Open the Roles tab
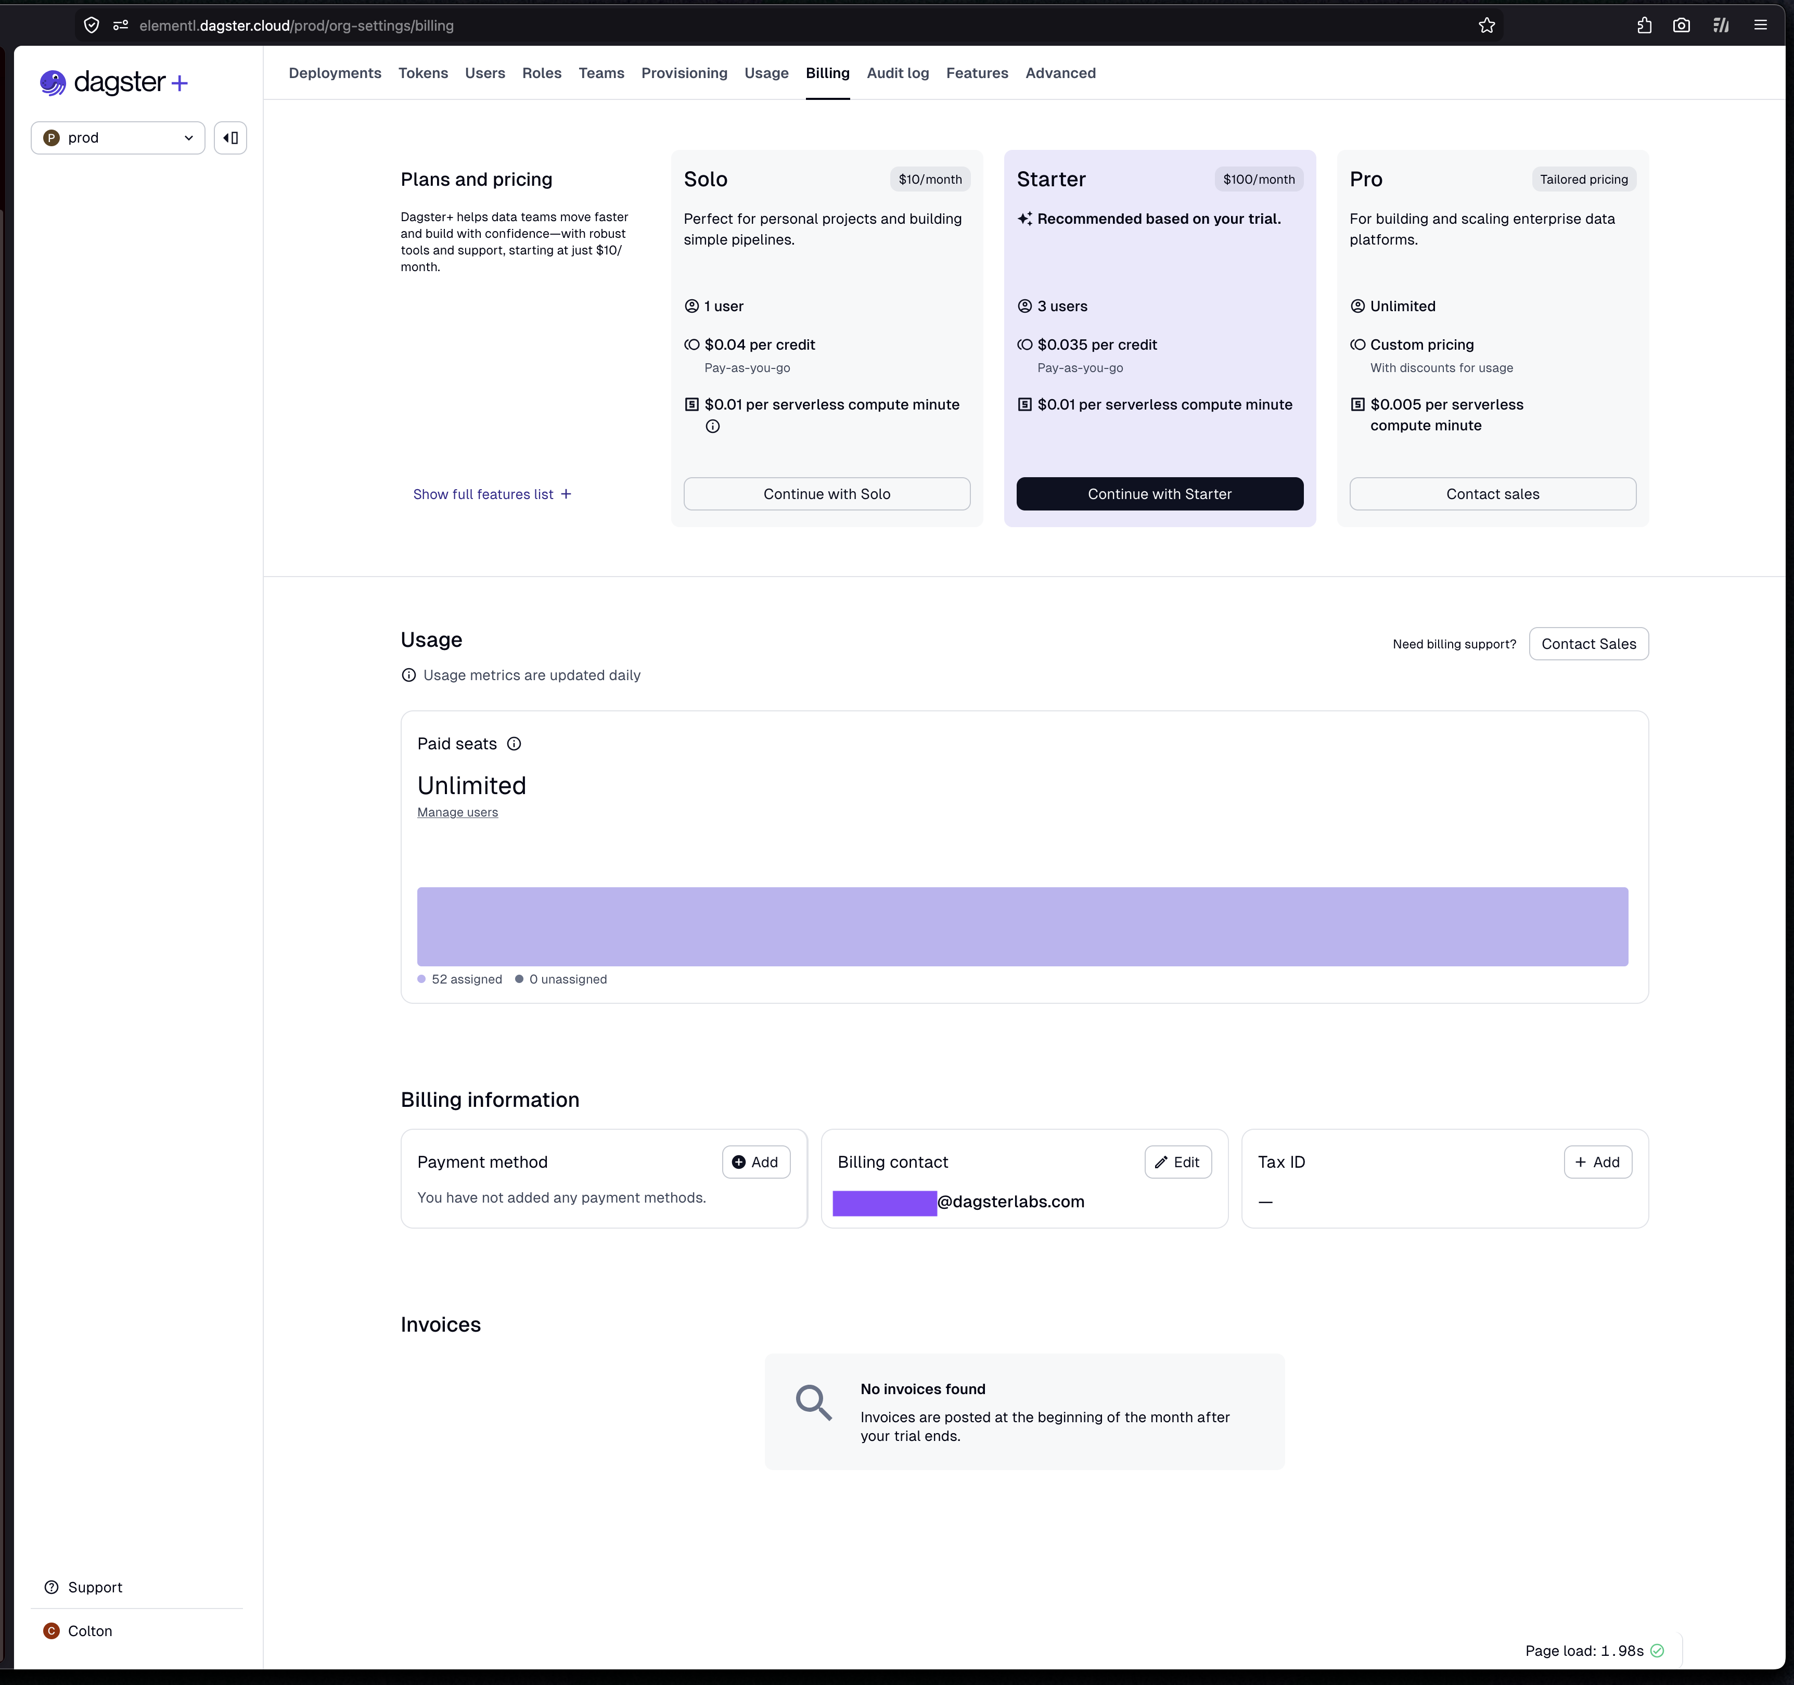This screenshot has width=1794, height=1685. pos(542,73)
